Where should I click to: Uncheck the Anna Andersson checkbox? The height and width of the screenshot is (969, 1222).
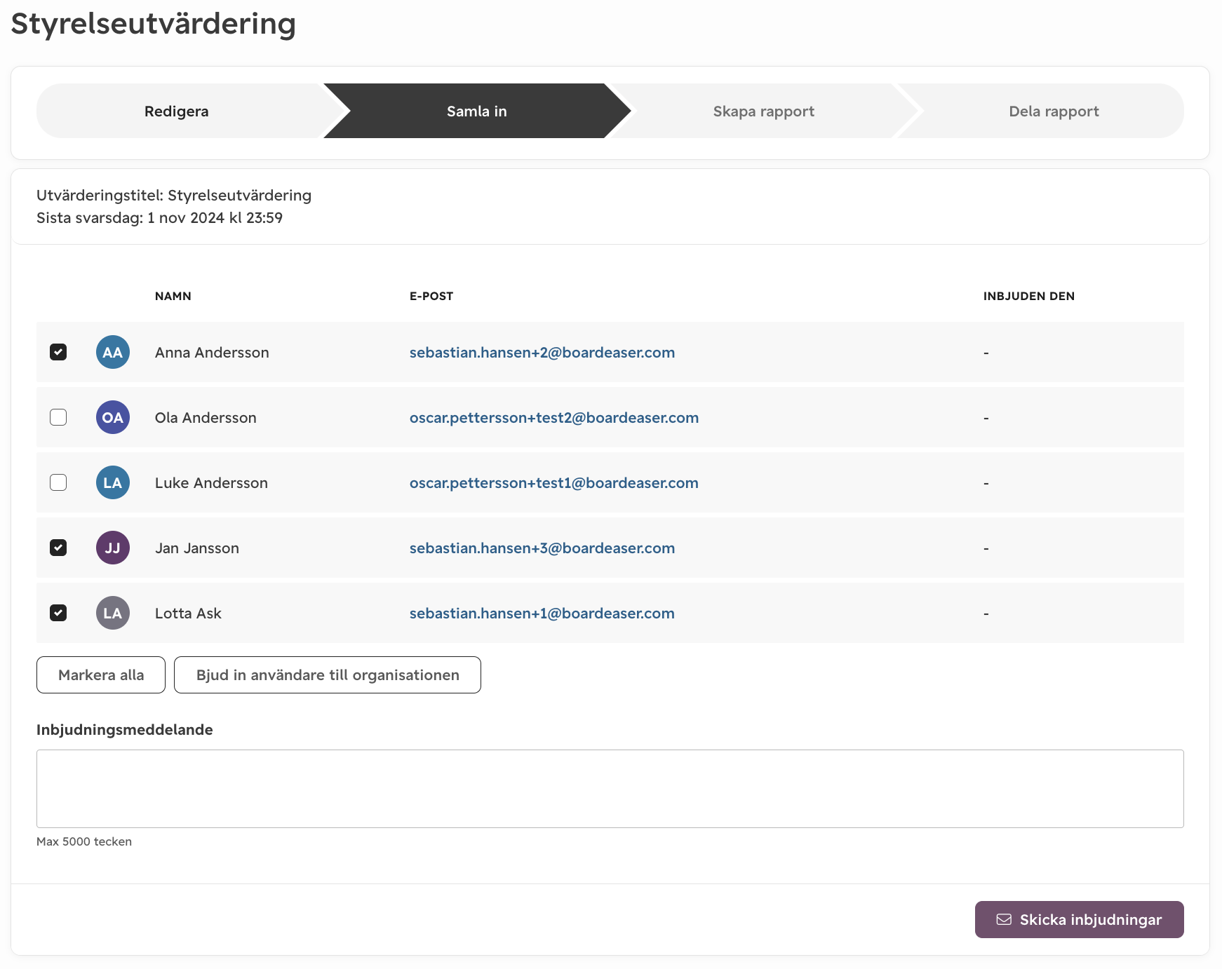58,352
